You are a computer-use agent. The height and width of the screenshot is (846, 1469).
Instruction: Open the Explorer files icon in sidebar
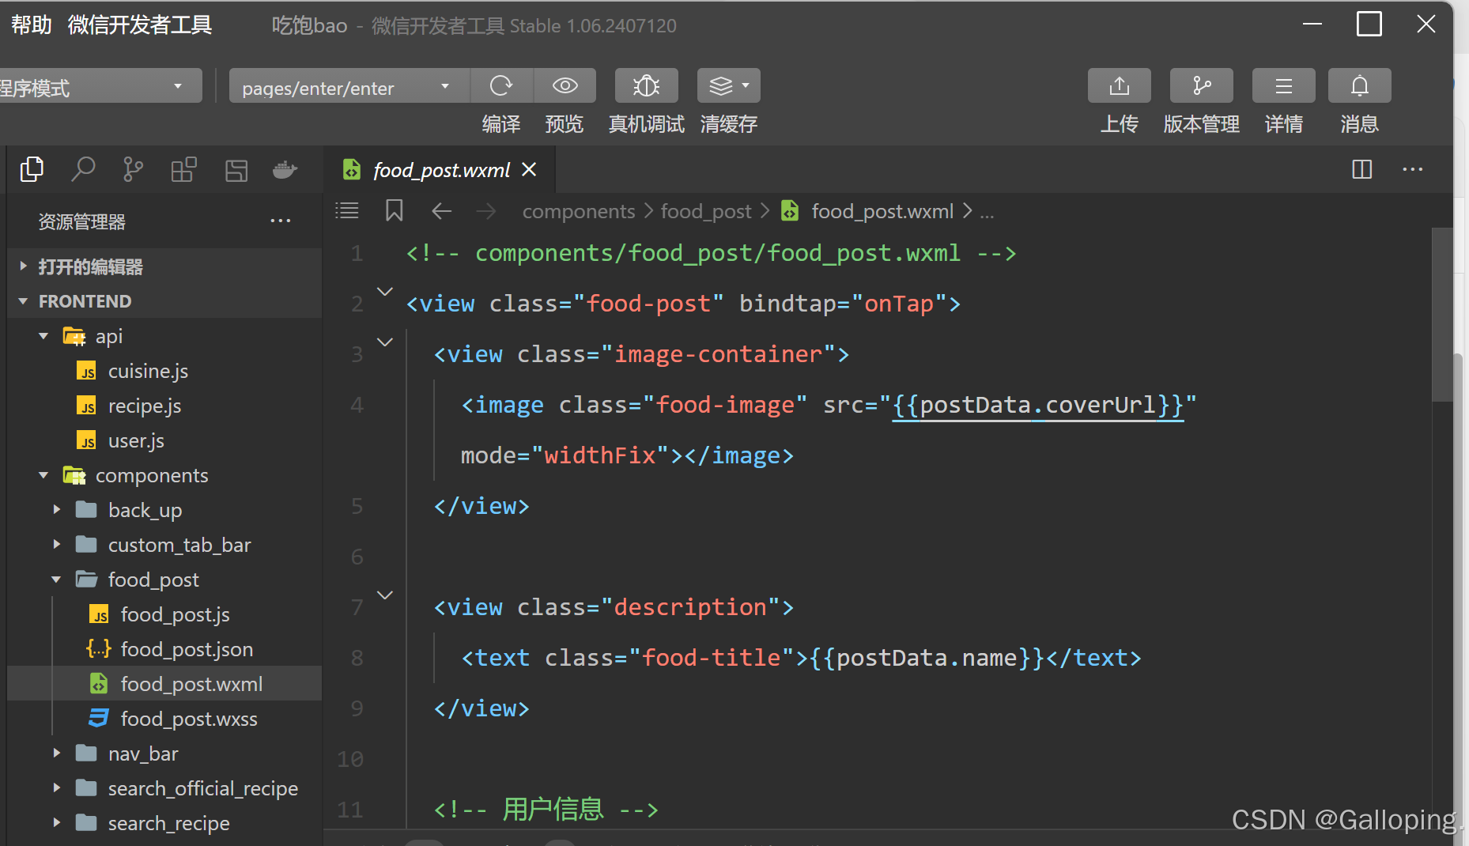coord(32,169)
